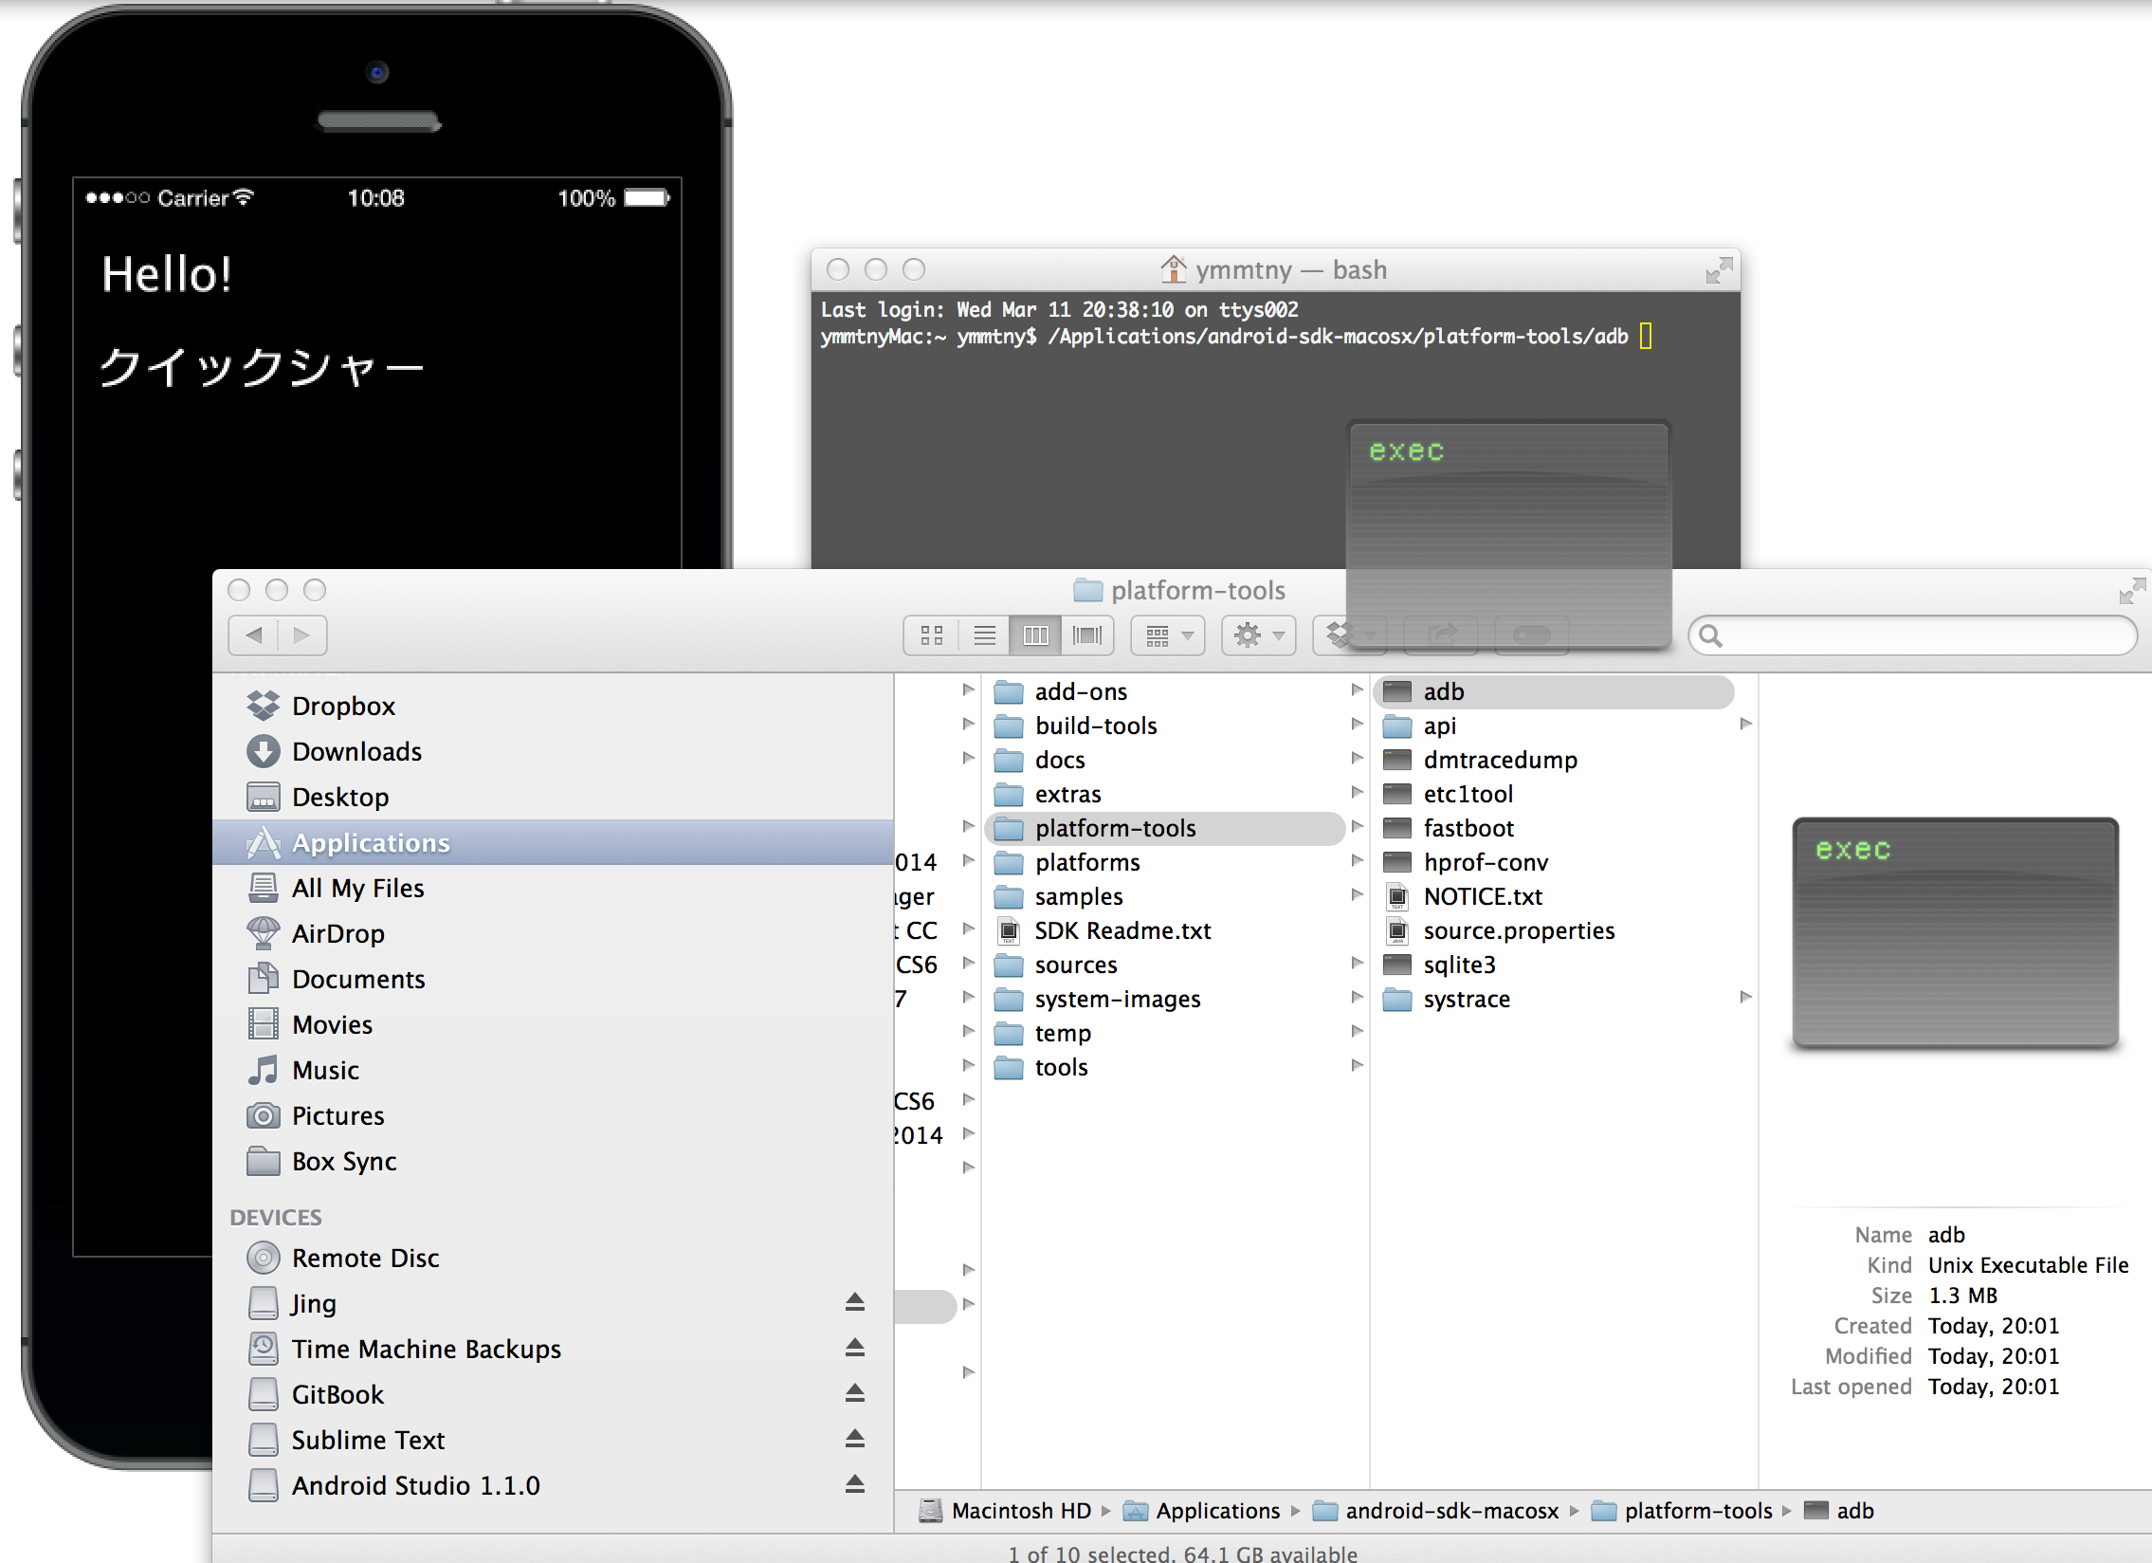Eject Time Machine Backups volume

pos(855,1348)
